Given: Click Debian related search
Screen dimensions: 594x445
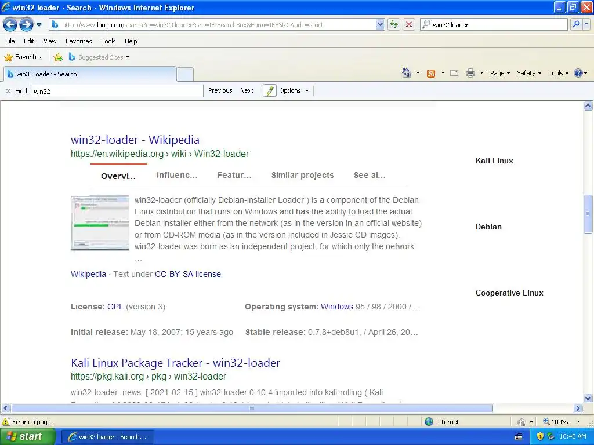Looking at the screenshot, I should [488, 227].
